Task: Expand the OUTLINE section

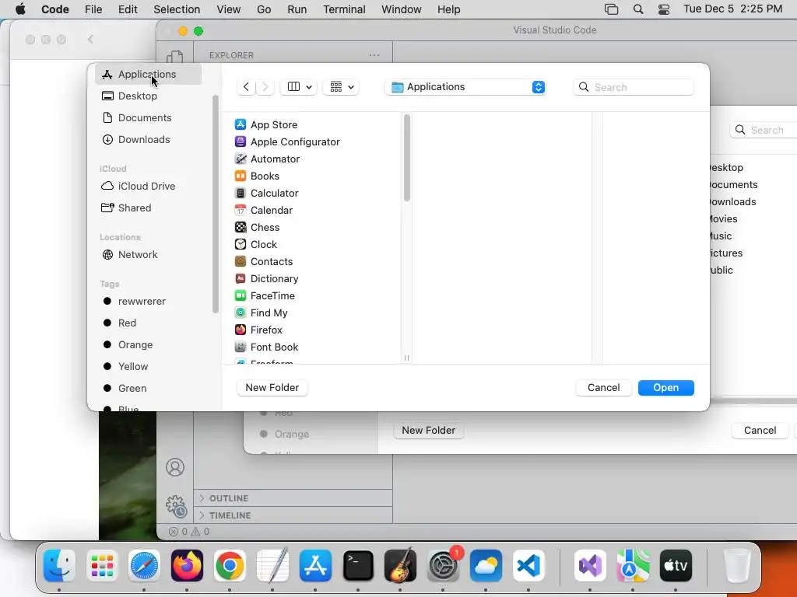Action: click(229, 498)
